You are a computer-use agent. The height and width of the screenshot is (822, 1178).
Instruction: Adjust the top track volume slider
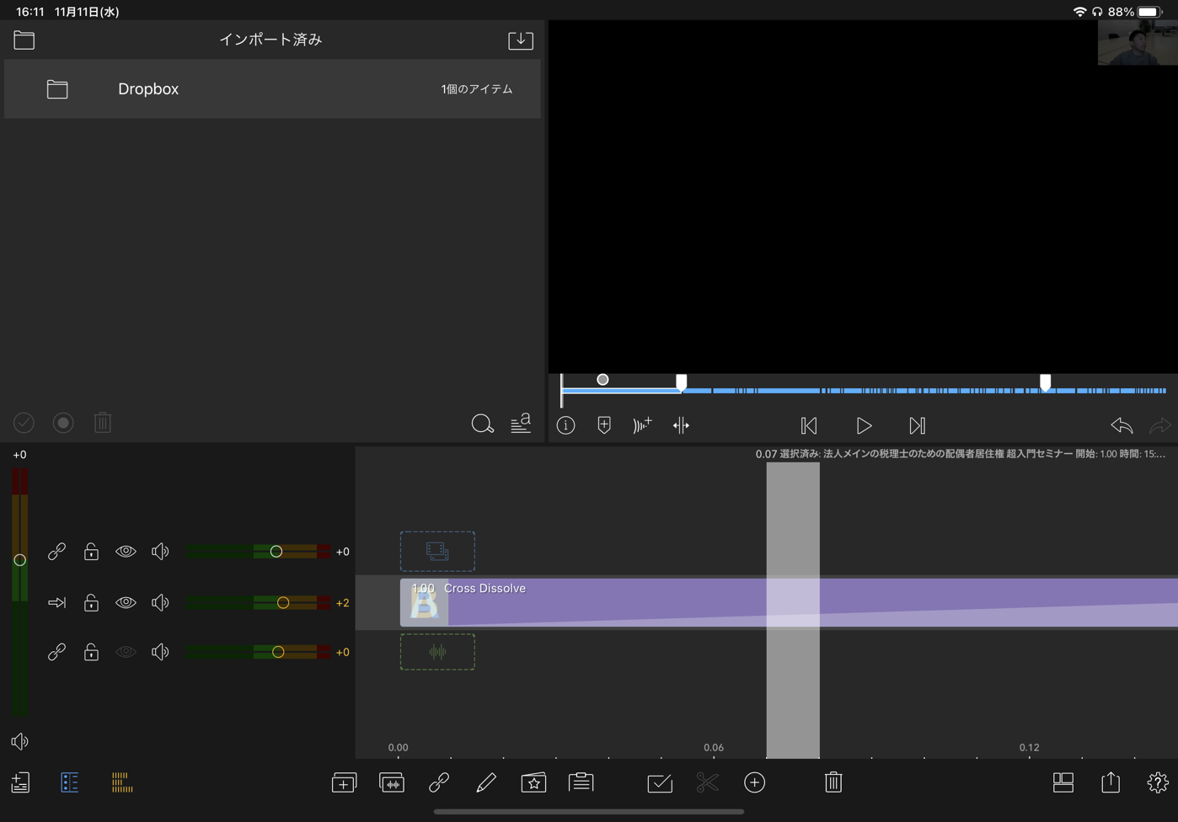[x=276, y=552]
